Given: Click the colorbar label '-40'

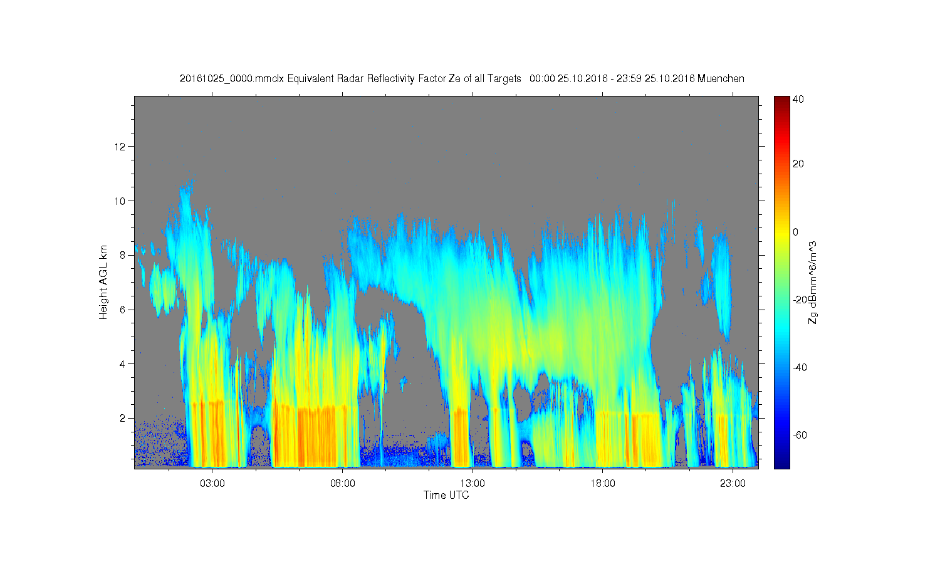Looking at the screenshot, I should coord(800,367).
